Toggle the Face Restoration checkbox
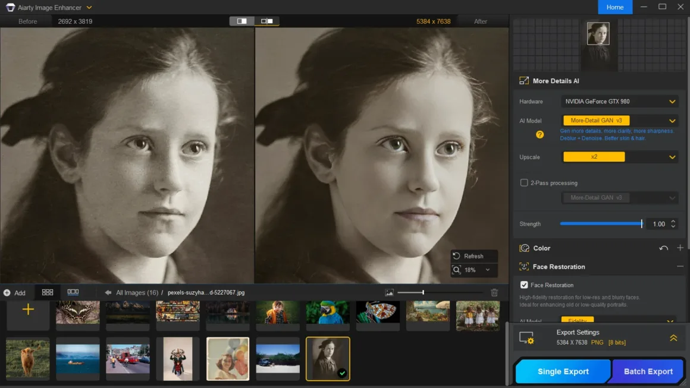 524,285
